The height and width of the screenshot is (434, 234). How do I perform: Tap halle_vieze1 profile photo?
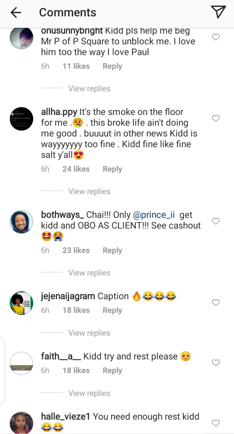[x=22, y=423]
